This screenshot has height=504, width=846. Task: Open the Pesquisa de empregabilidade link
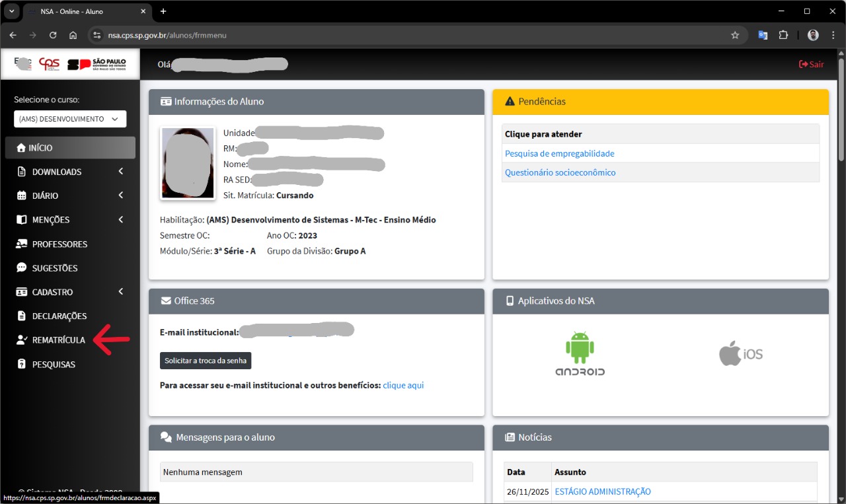click(559, 153)
